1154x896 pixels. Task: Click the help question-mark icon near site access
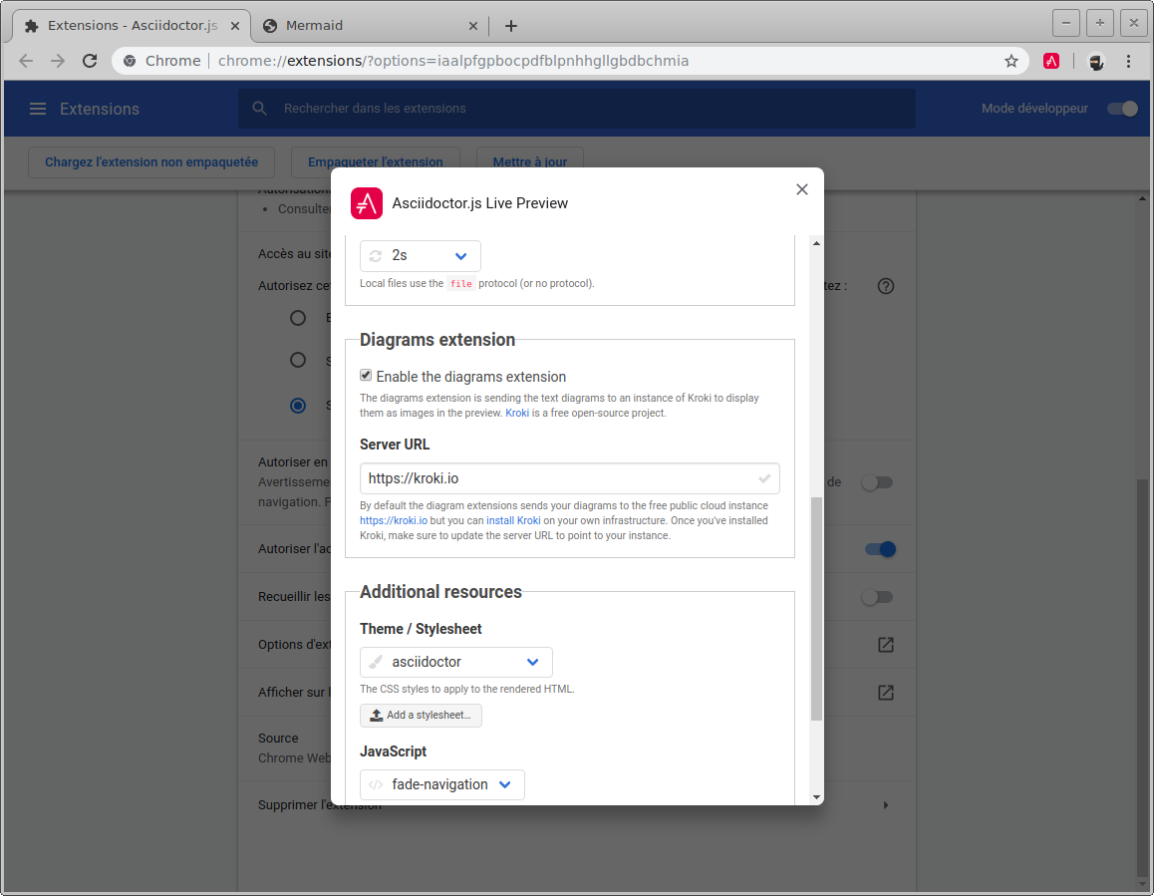pyautogui.click(x=885, y=286)
